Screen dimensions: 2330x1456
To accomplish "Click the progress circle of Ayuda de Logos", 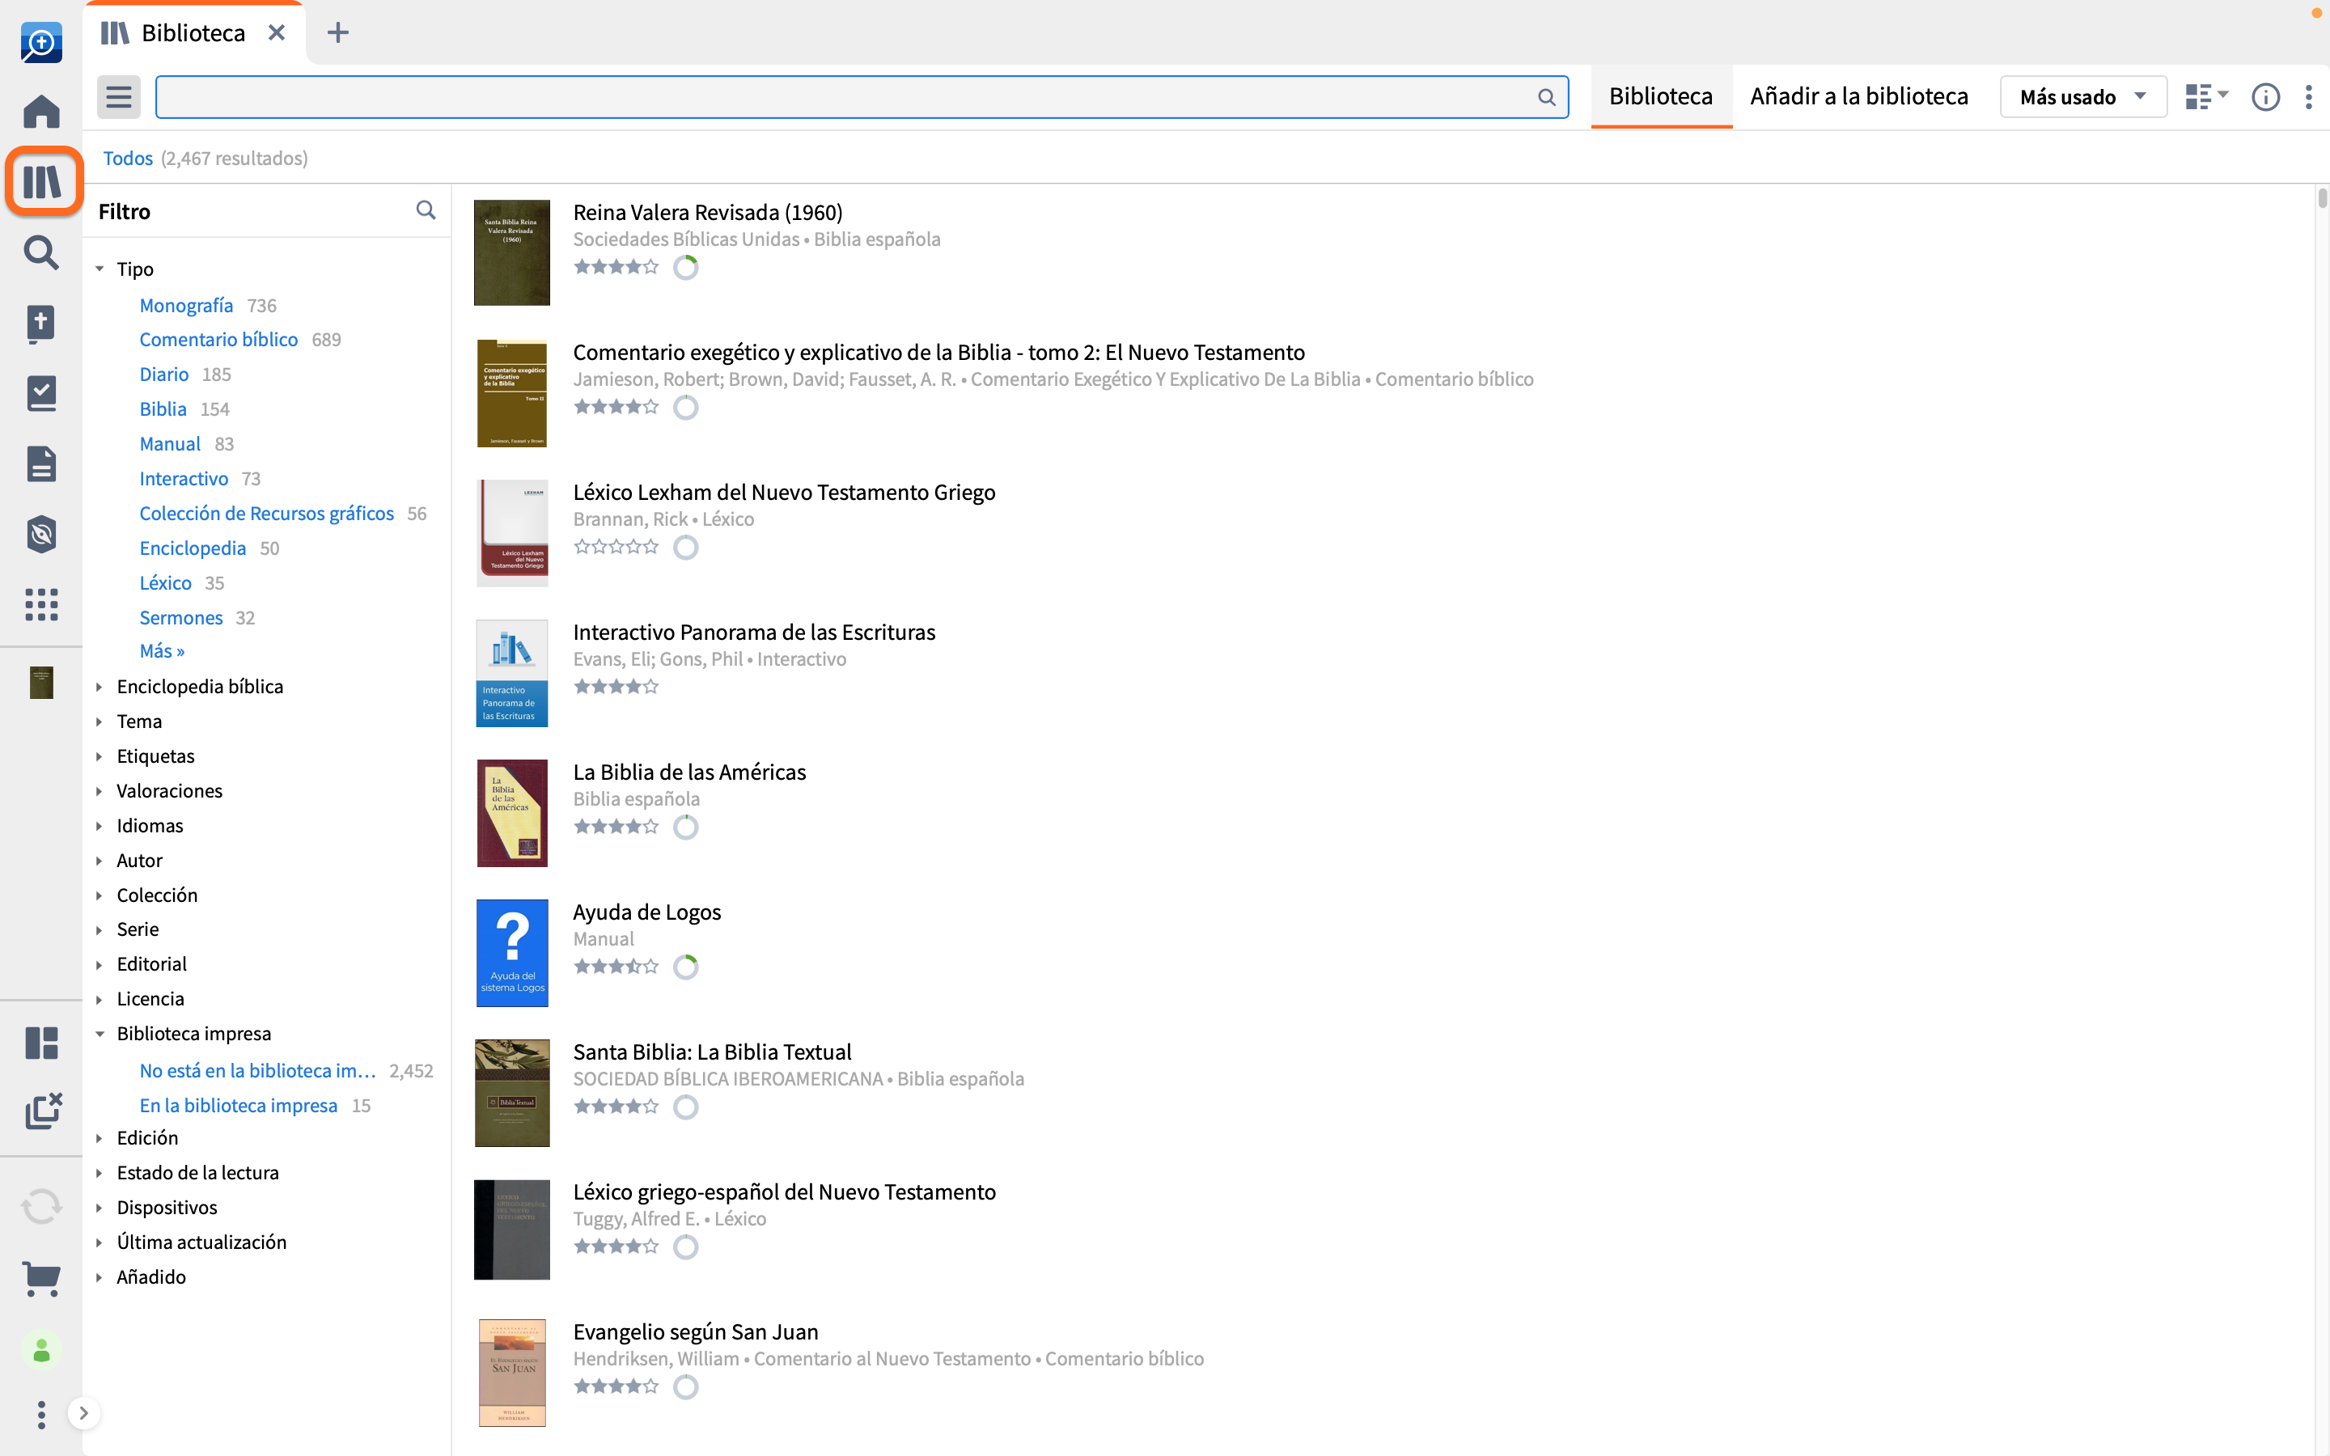I will pos(685,967).
